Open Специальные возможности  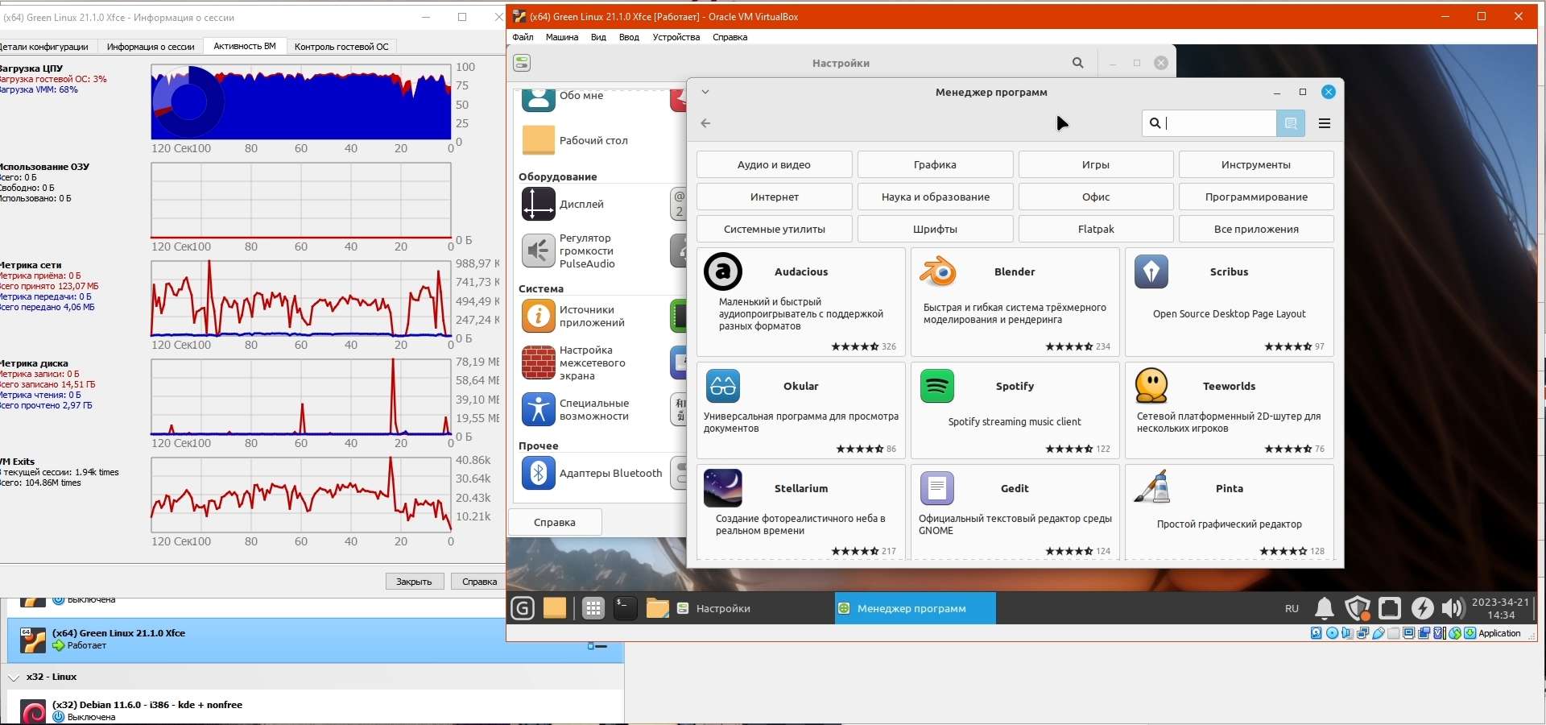pos(575,409)
